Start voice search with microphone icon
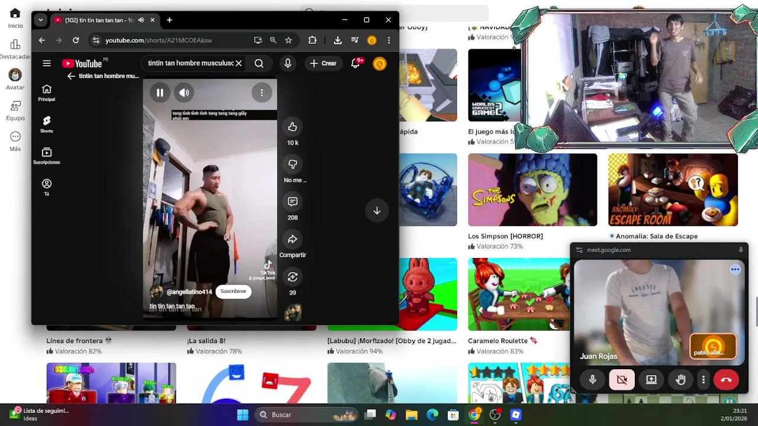The height and width of the screenshot is (426, 758). (x=288, y=63)
